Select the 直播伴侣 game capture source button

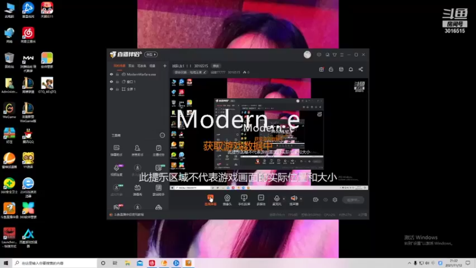(x=211, y=200)
